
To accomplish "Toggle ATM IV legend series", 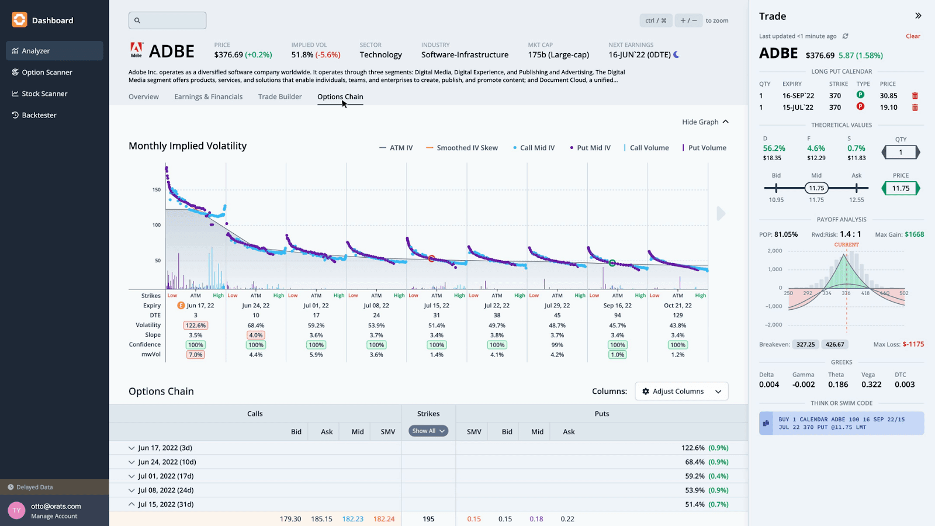I will pos(396,148).
